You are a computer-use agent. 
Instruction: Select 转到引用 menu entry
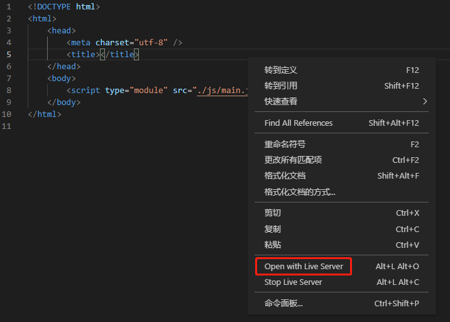(x=341, y=86)
